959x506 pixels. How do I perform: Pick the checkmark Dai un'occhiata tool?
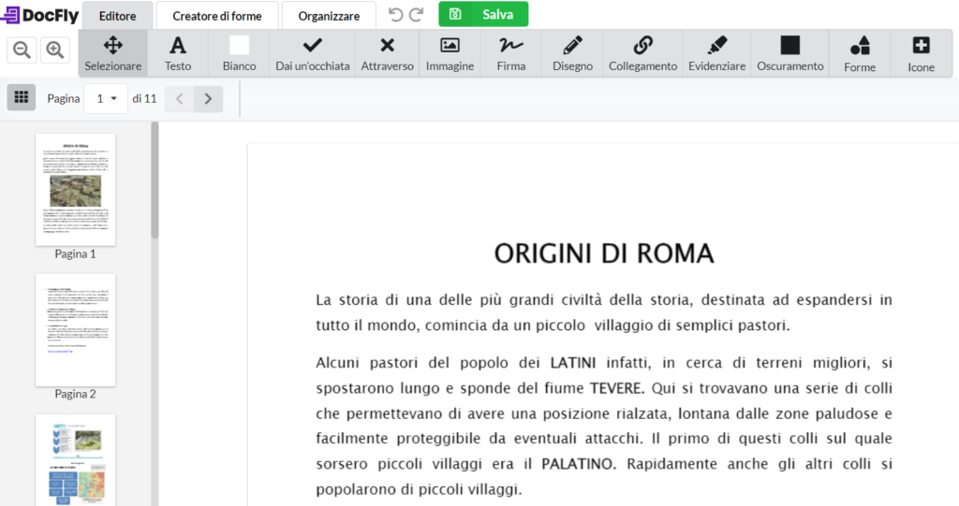coord(312,53)
